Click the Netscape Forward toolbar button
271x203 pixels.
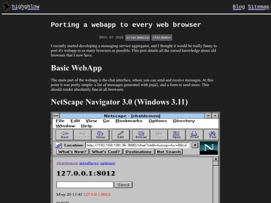pos(82,135)
